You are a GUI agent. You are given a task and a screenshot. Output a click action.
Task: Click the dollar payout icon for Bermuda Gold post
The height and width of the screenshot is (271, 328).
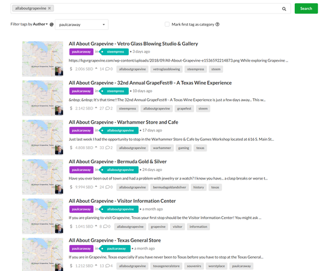click(71, 187)
